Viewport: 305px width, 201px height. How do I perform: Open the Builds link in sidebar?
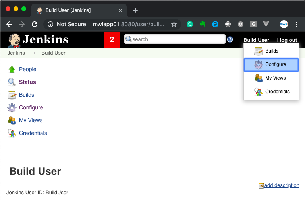27,95
